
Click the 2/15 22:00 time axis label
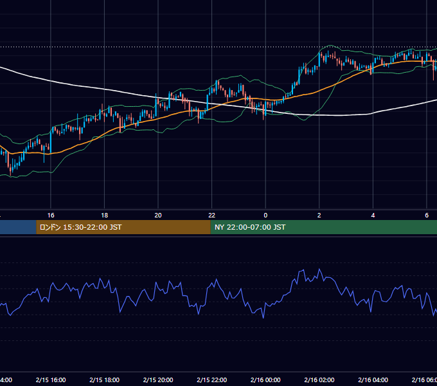212,380
